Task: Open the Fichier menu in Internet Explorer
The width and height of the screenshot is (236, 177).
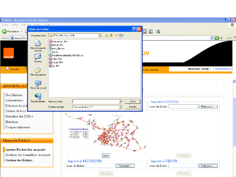Action: pyautogui.click(x=5, y=25)
